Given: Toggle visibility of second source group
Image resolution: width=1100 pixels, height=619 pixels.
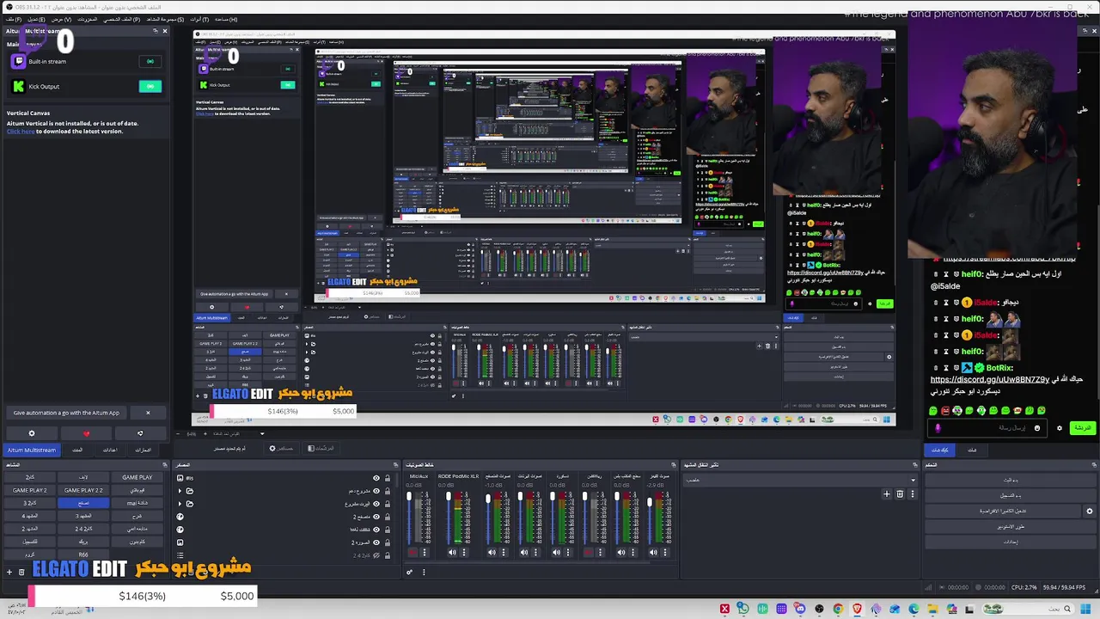Looking at the screenshot, I should coord(376,491).
